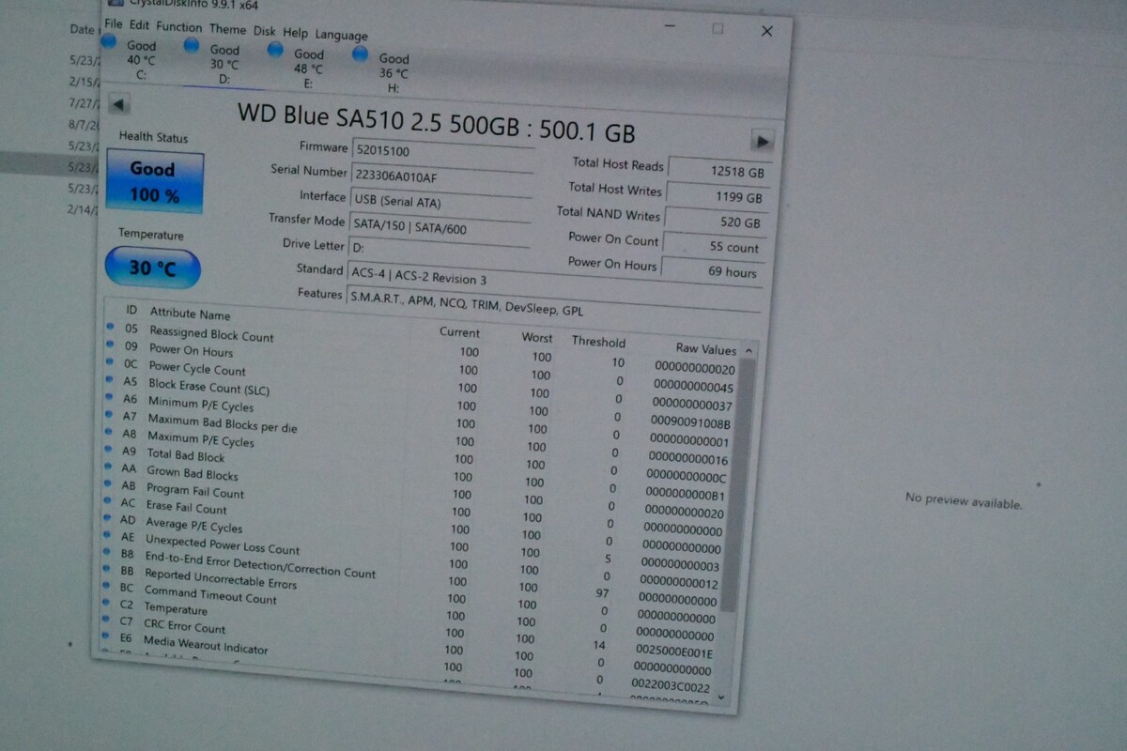Click the Total Host Reads value 12518 GB

(718, 173)
